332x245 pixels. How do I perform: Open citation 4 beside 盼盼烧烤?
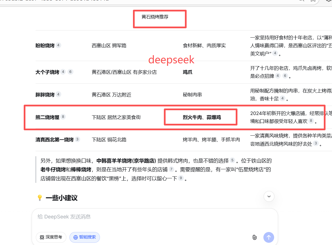coord(58,45)
